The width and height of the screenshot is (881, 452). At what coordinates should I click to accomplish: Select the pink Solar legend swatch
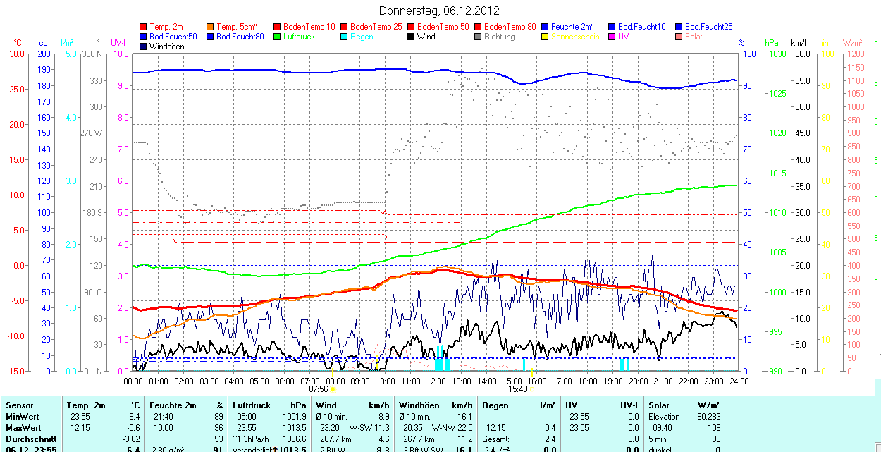(679, 37)
